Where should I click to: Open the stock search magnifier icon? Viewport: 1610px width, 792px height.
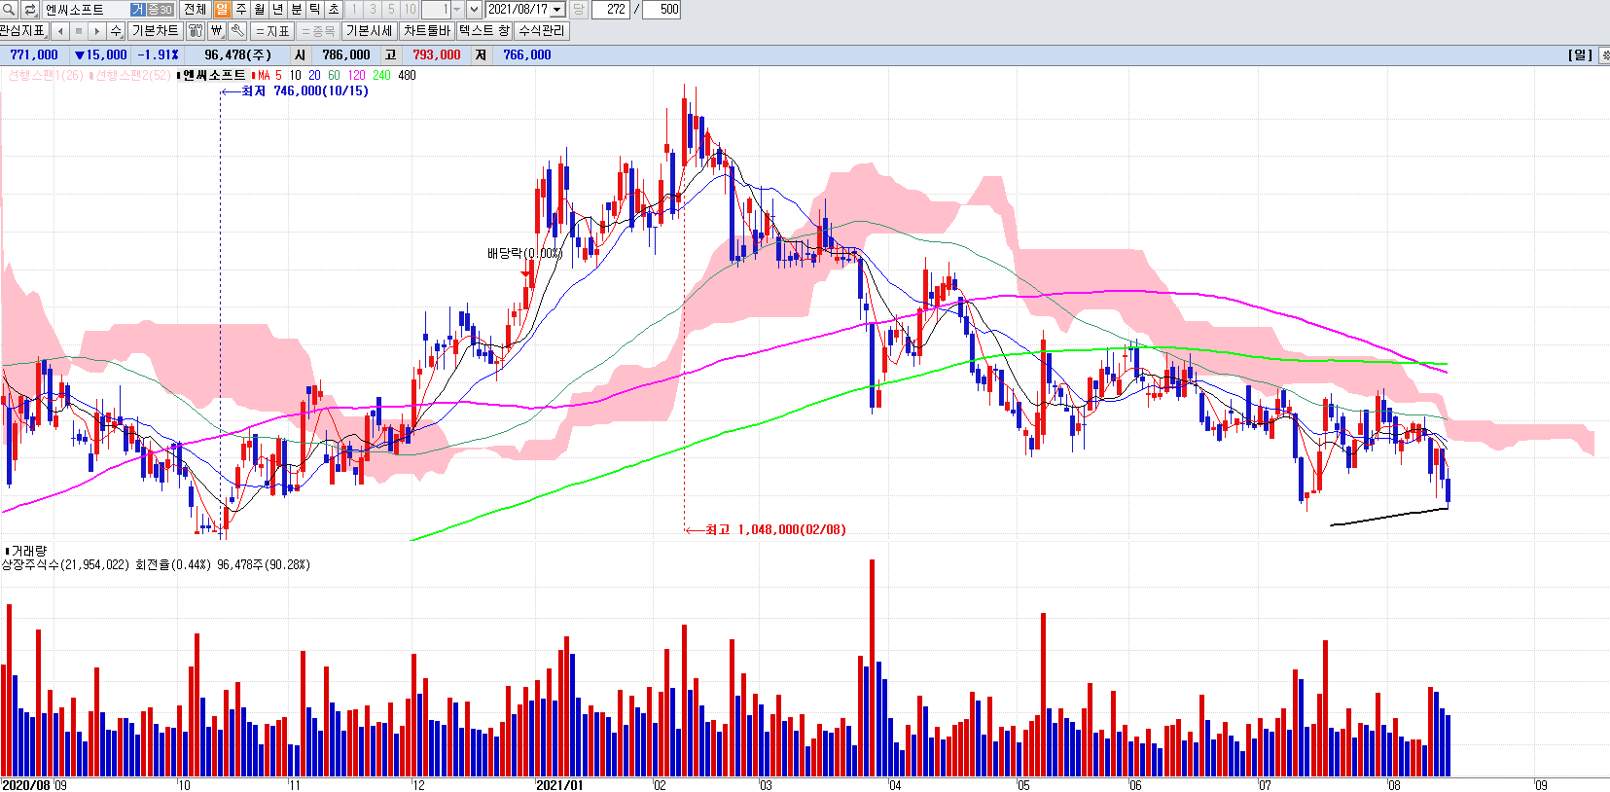[x=9, y=10]
